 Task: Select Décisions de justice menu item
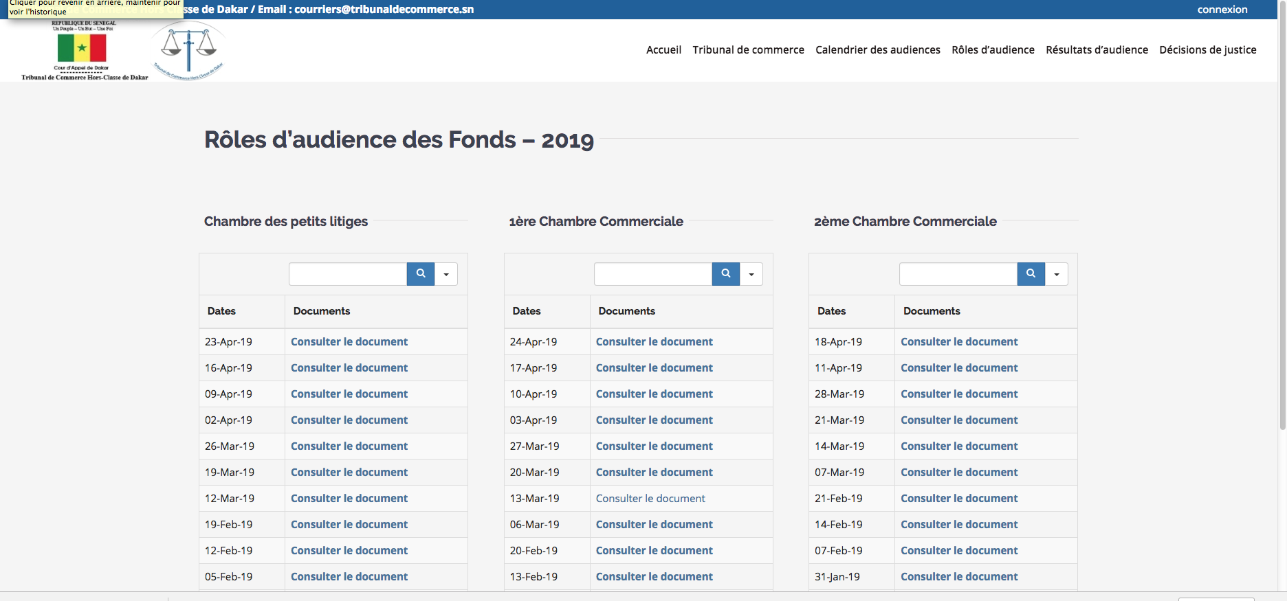1207,50
